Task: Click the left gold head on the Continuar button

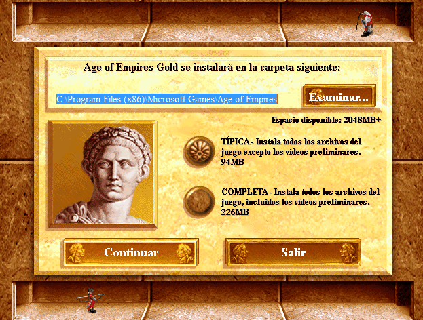Action: click(77, 253)
